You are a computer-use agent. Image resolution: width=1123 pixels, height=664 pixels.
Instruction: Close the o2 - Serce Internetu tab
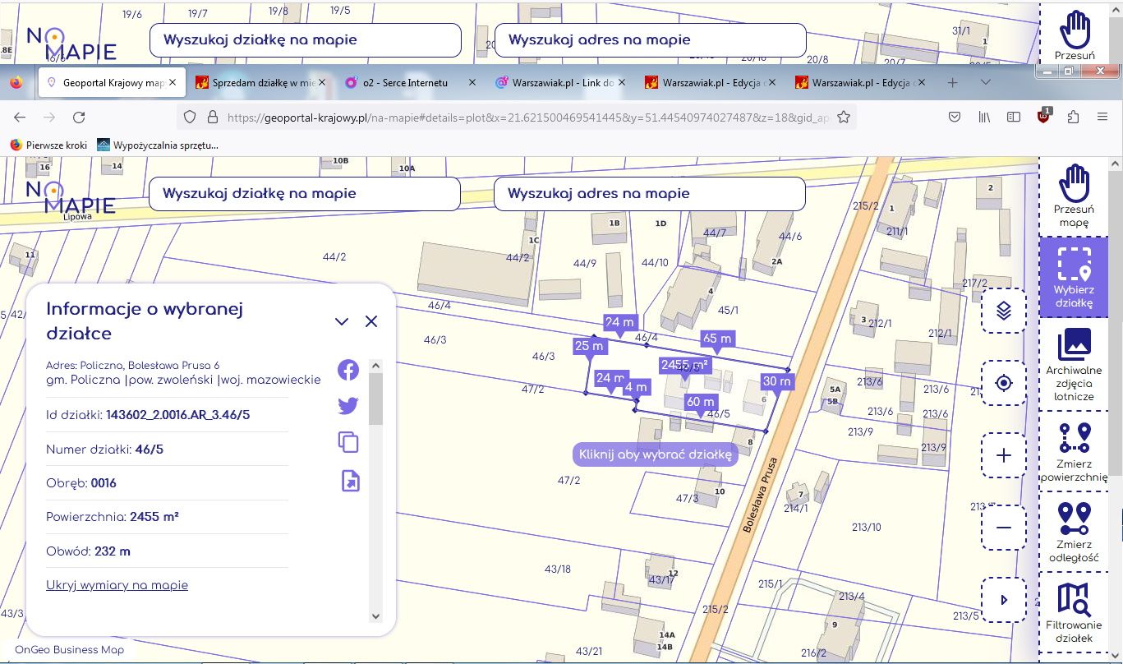click(x=472, y=83)
